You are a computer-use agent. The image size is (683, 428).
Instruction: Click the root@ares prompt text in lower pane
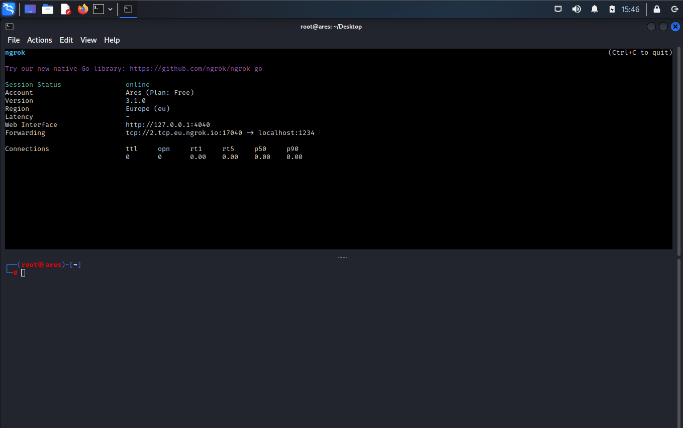pos(42,265)
